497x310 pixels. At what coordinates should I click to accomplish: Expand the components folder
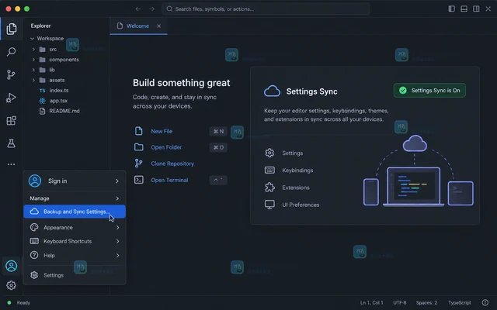(33, 60)
